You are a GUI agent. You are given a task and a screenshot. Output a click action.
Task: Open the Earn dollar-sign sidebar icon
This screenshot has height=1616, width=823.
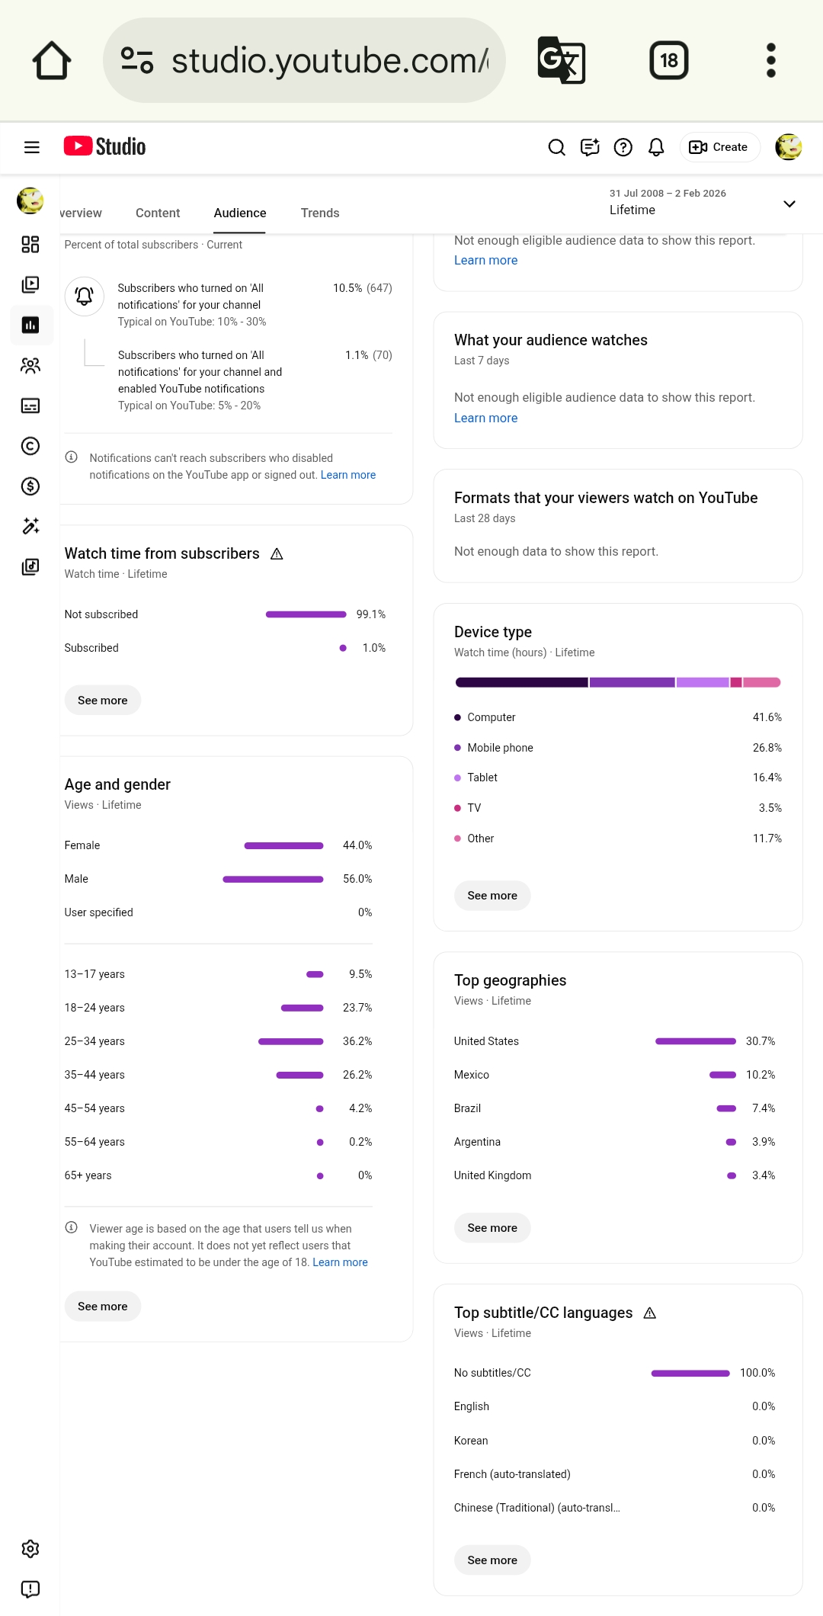[30, 486]
